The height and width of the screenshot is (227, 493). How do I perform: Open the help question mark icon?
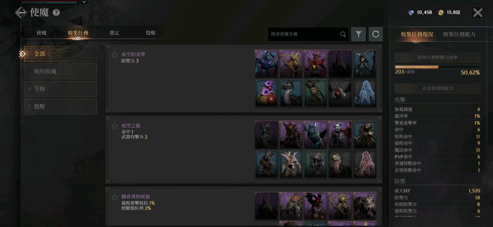(56, 12)
